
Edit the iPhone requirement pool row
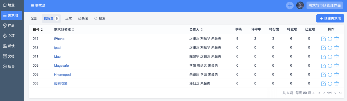(323, 39)
